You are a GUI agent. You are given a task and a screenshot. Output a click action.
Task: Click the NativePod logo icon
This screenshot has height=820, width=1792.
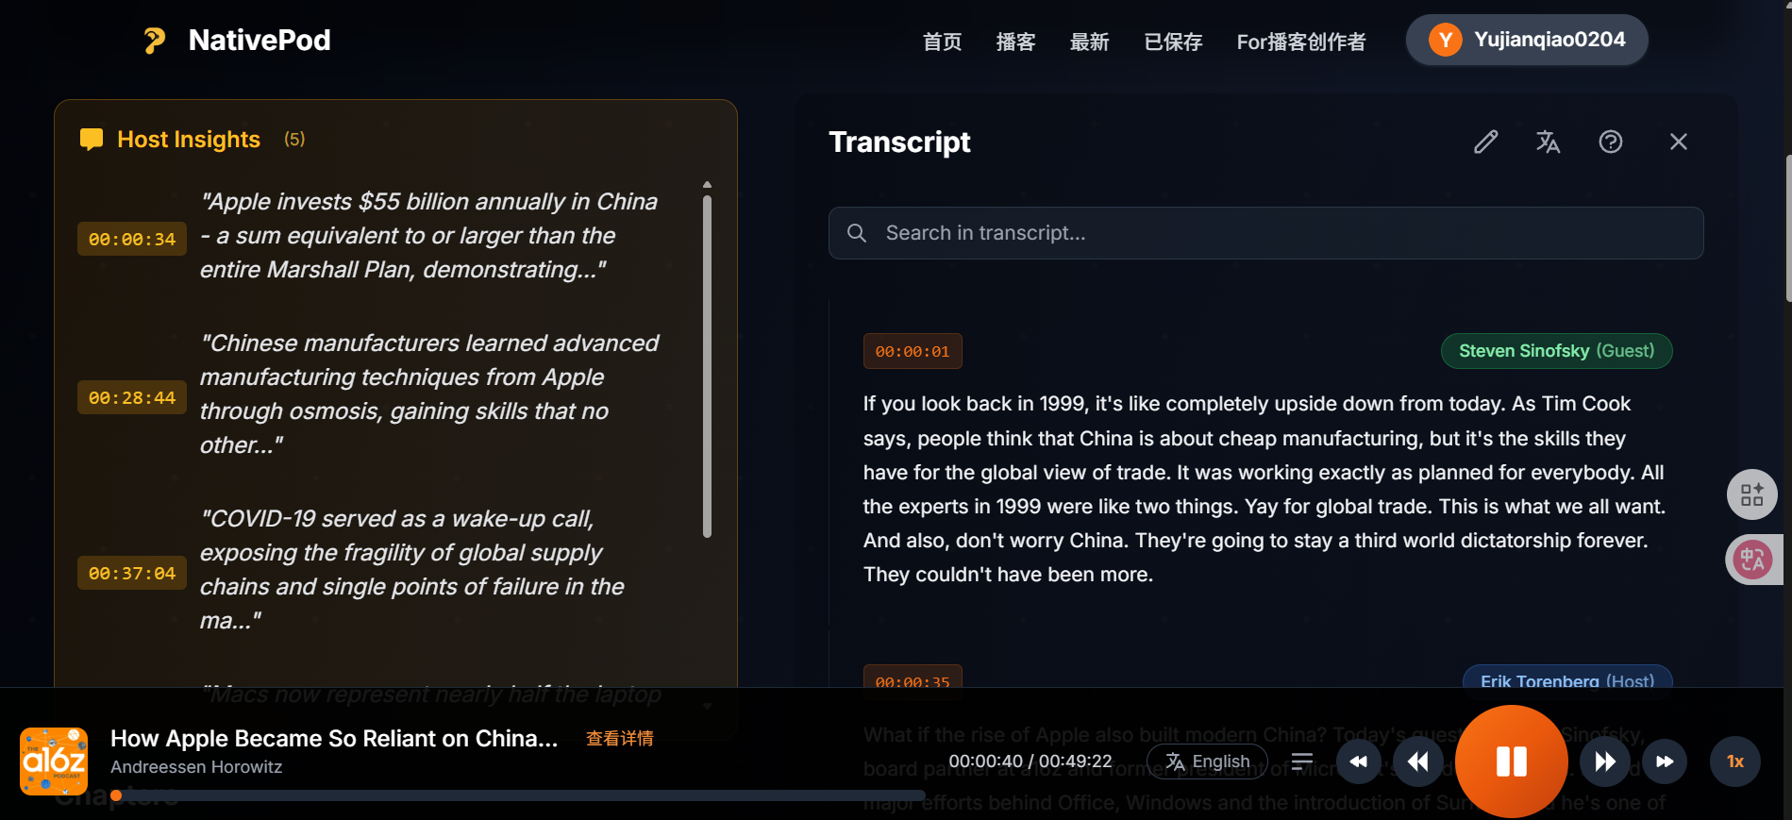[155, 41]
